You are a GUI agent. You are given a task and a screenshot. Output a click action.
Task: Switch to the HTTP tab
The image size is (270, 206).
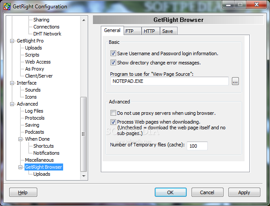click(150, 31)
